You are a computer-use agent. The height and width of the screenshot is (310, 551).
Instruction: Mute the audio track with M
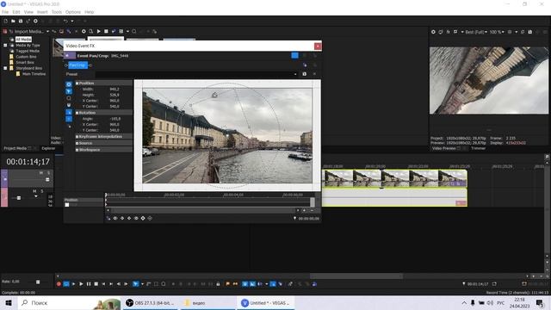34,191
